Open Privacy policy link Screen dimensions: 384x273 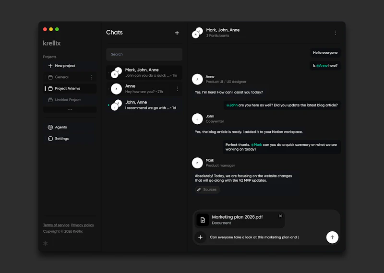83,225
